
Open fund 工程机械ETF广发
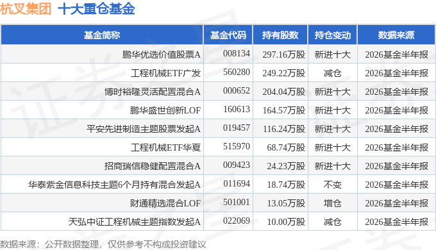point(165,73)
